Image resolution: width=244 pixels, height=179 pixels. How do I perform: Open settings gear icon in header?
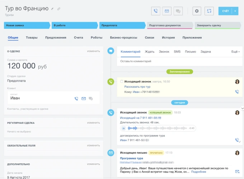[x=197, y=11]
